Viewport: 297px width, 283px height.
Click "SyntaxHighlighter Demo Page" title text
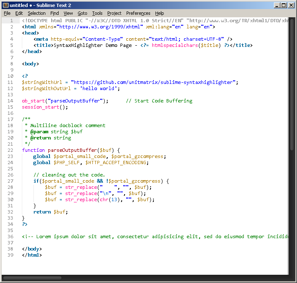[x=93, y=45]
